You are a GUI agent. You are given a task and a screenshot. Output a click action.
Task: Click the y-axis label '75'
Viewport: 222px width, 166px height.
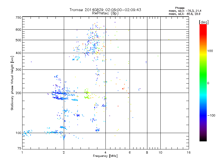(19, 148)
